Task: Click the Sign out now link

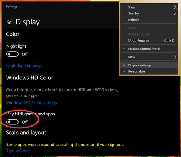Action: tap(19, 150)
